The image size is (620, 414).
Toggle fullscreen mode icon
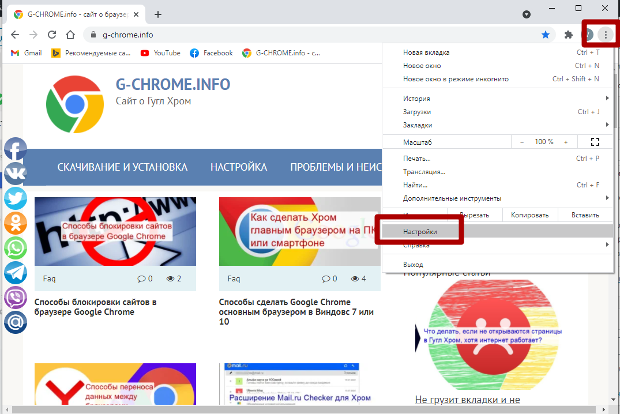[595, 142]
